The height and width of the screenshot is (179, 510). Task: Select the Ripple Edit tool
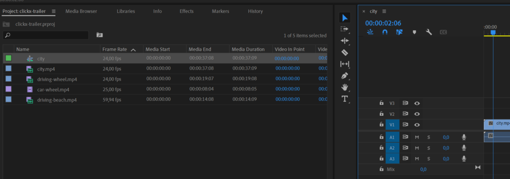click(x=345, y=41)
